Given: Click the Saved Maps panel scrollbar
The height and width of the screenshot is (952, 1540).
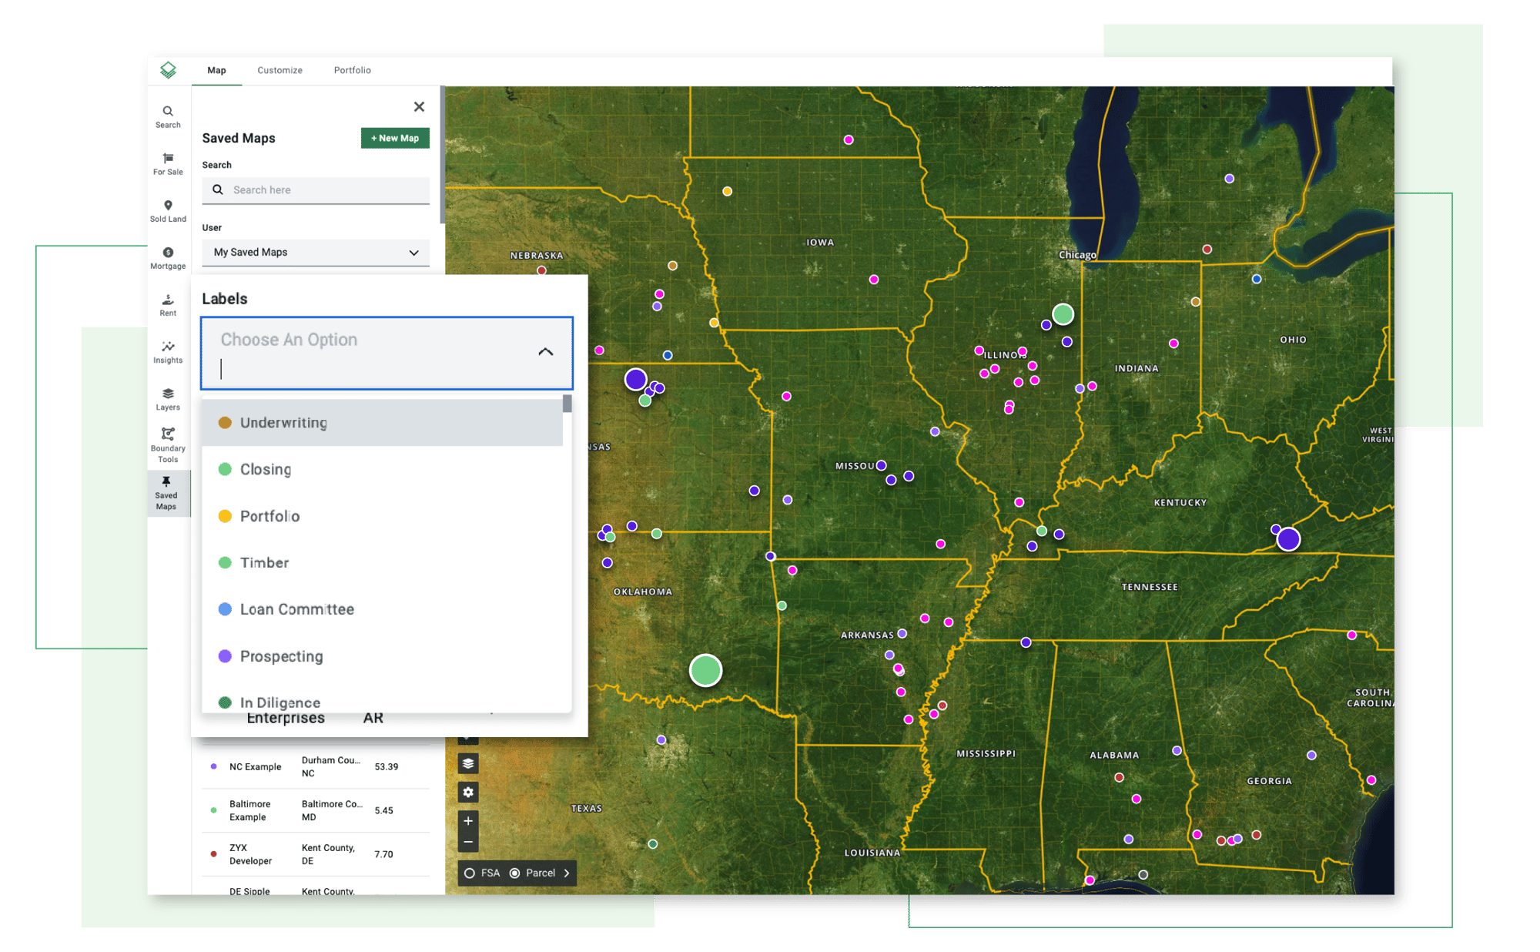Looking at the screenshot, I should (x=443, y=154).
